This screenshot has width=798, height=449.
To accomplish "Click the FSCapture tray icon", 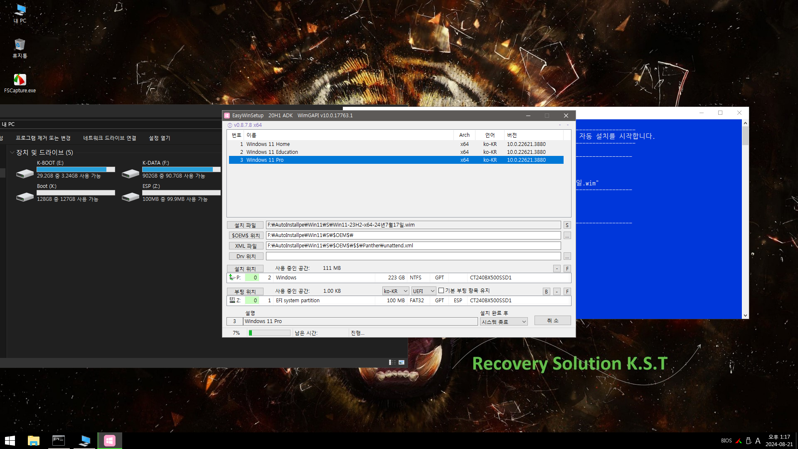I will 739,441.
